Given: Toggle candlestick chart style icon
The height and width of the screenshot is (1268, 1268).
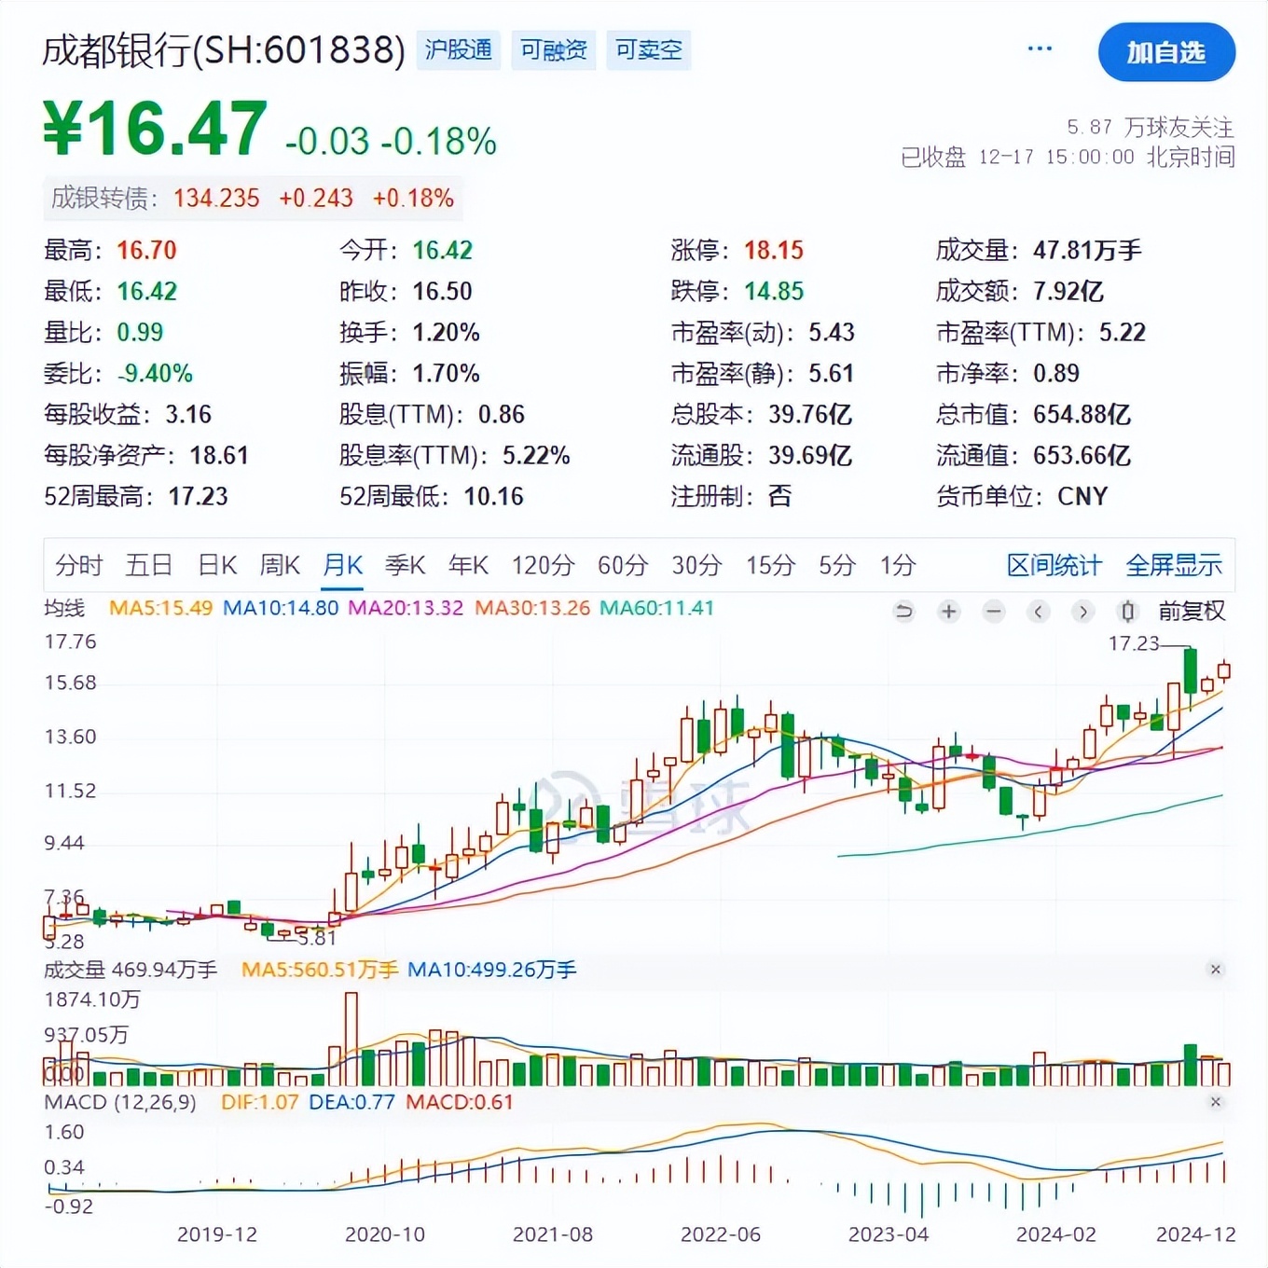Looking at the screenshot, I should tap(1127, 612).
